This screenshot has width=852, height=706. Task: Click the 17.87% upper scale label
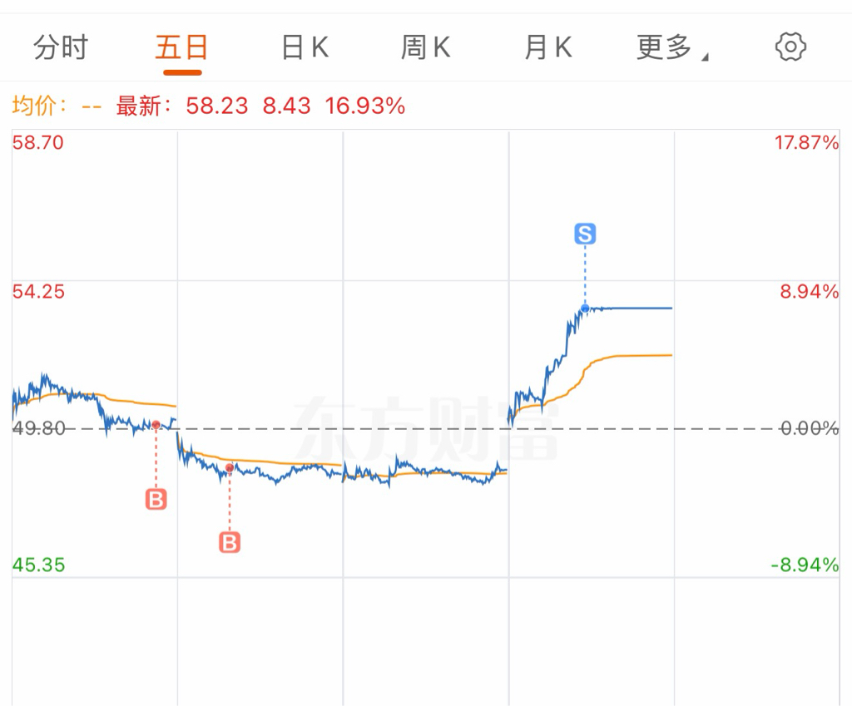click(807, 143)
